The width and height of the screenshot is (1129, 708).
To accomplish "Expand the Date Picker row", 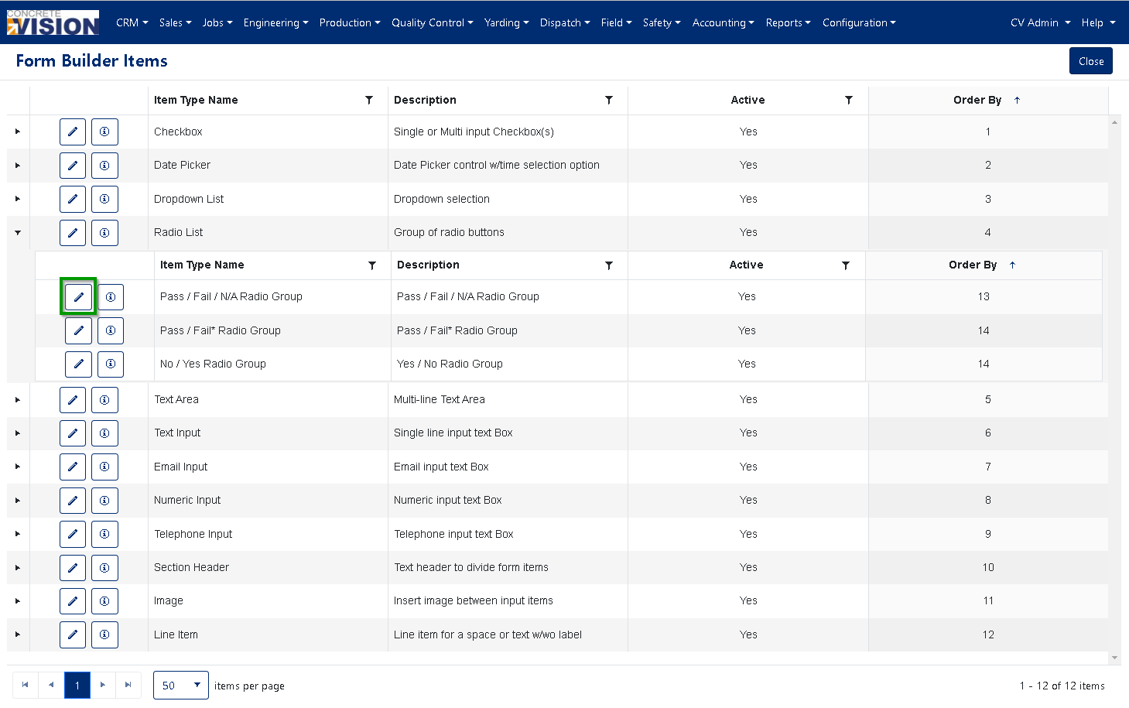I will (x=18, y=166).
